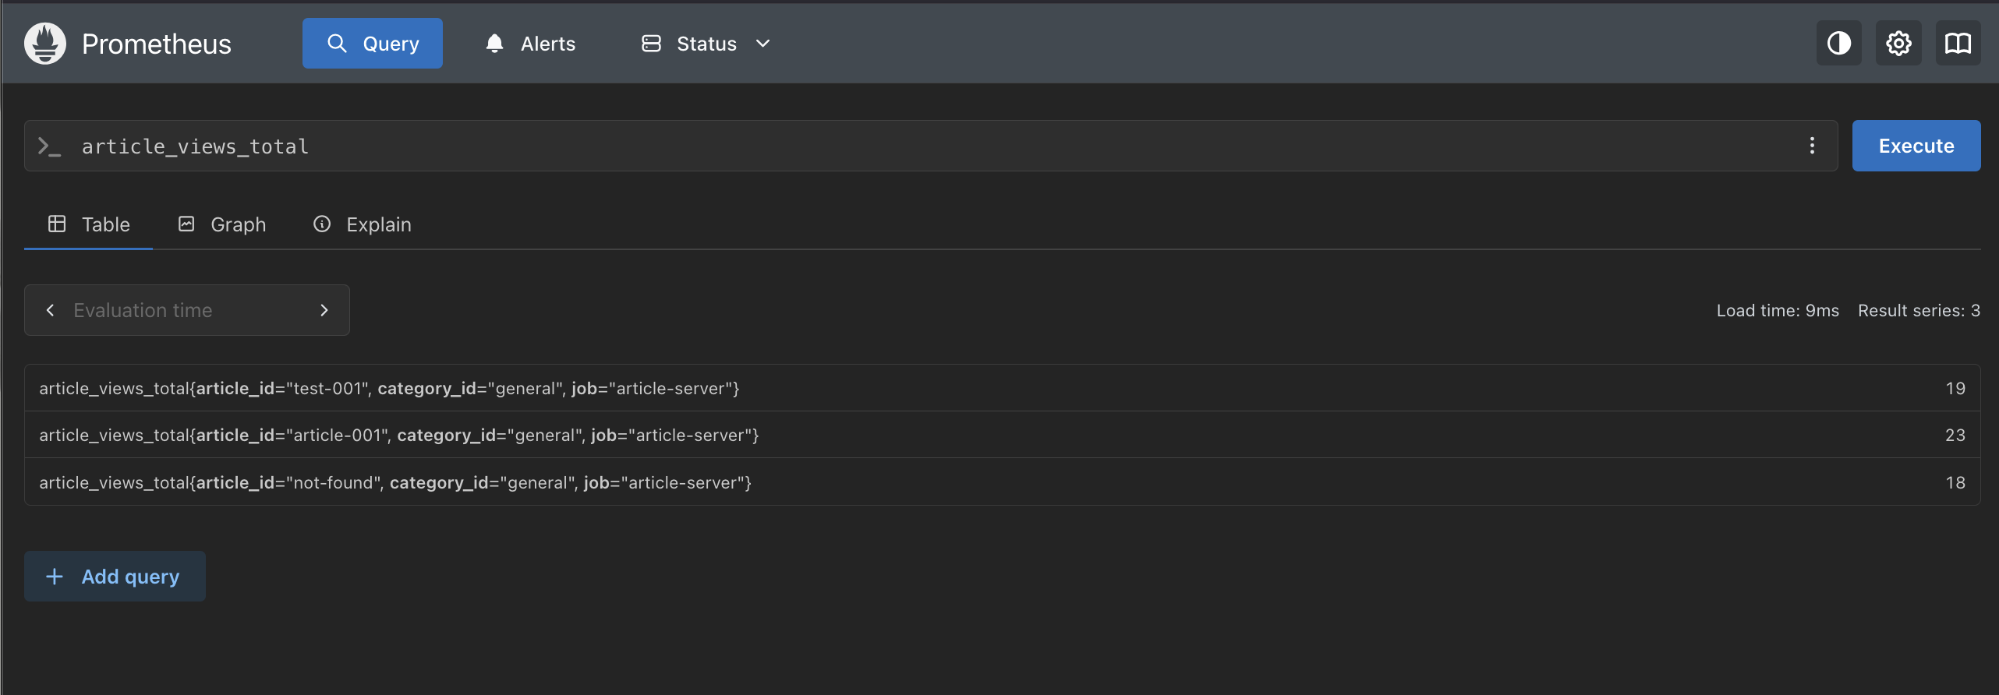This screenshot has height=695, width=1999.
Task: Toggle the light/dark theme icon
Action: point(1838,44)
